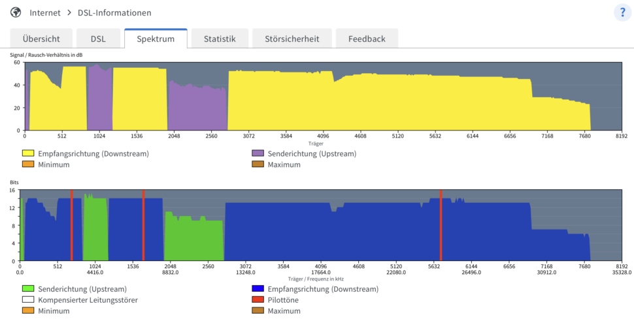Click the third red pilot tone marker

click(441, 225)
